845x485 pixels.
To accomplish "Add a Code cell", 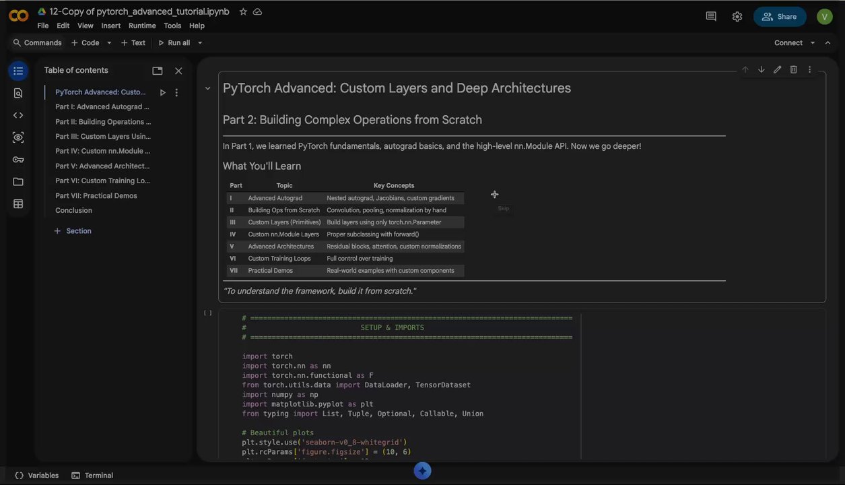I will (86, 43).
